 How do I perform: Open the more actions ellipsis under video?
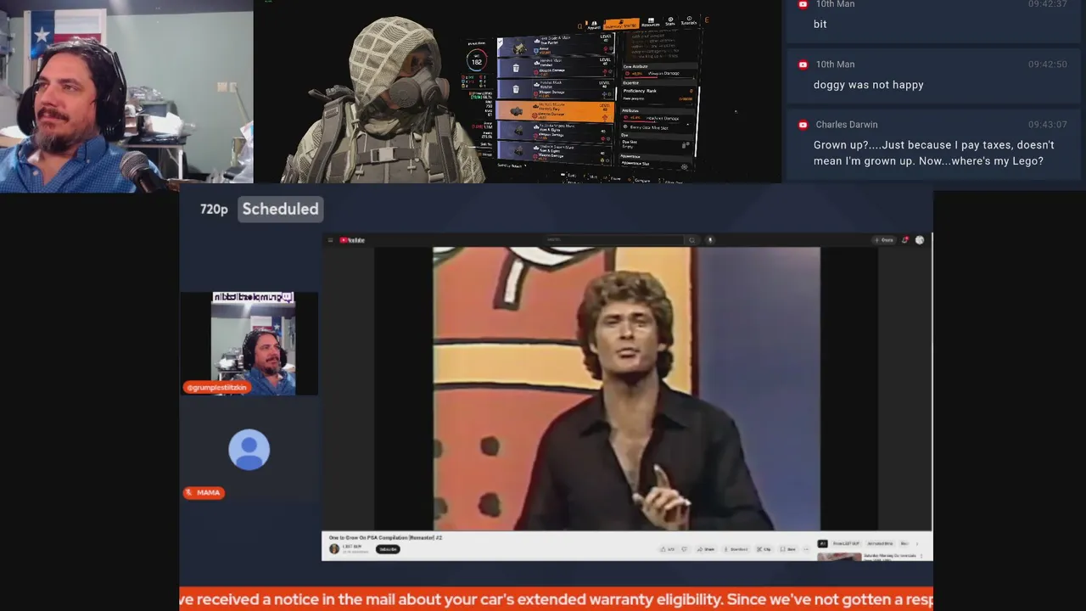(x=806, y=549)
